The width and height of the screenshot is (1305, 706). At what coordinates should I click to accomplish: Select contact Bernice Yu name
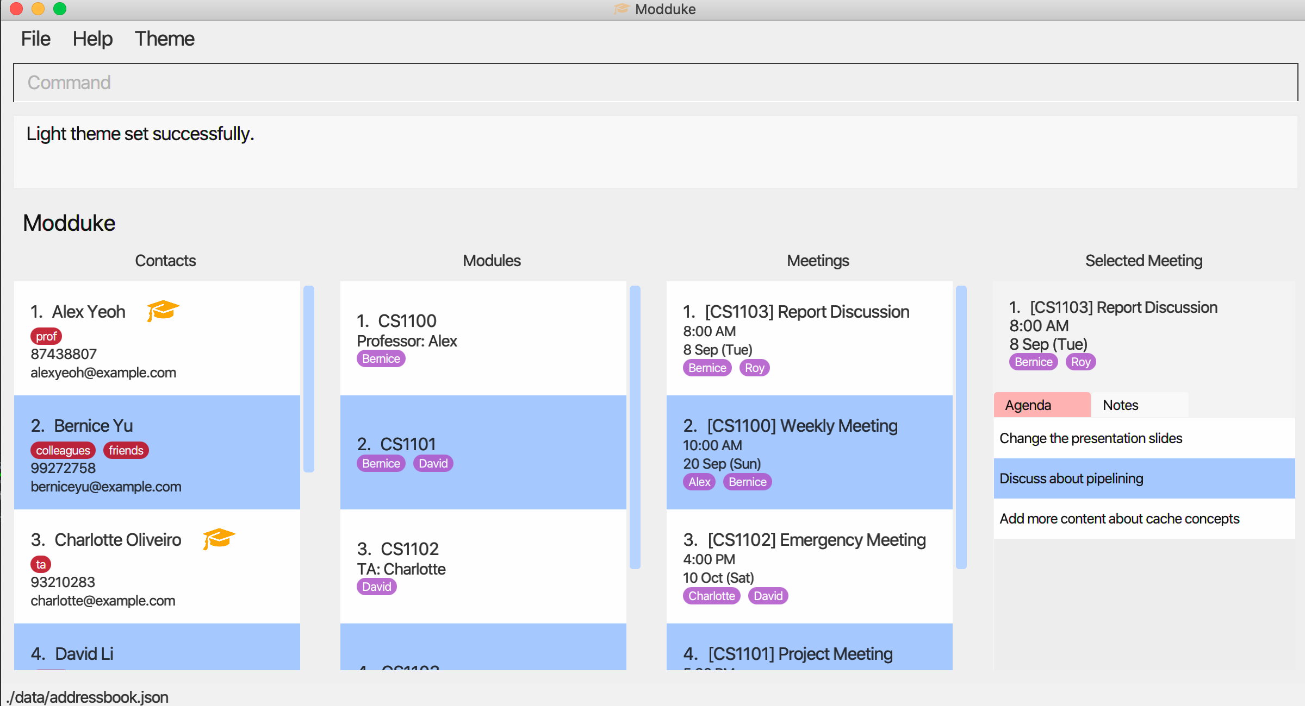pyautogui.click(x=94, y=426)
